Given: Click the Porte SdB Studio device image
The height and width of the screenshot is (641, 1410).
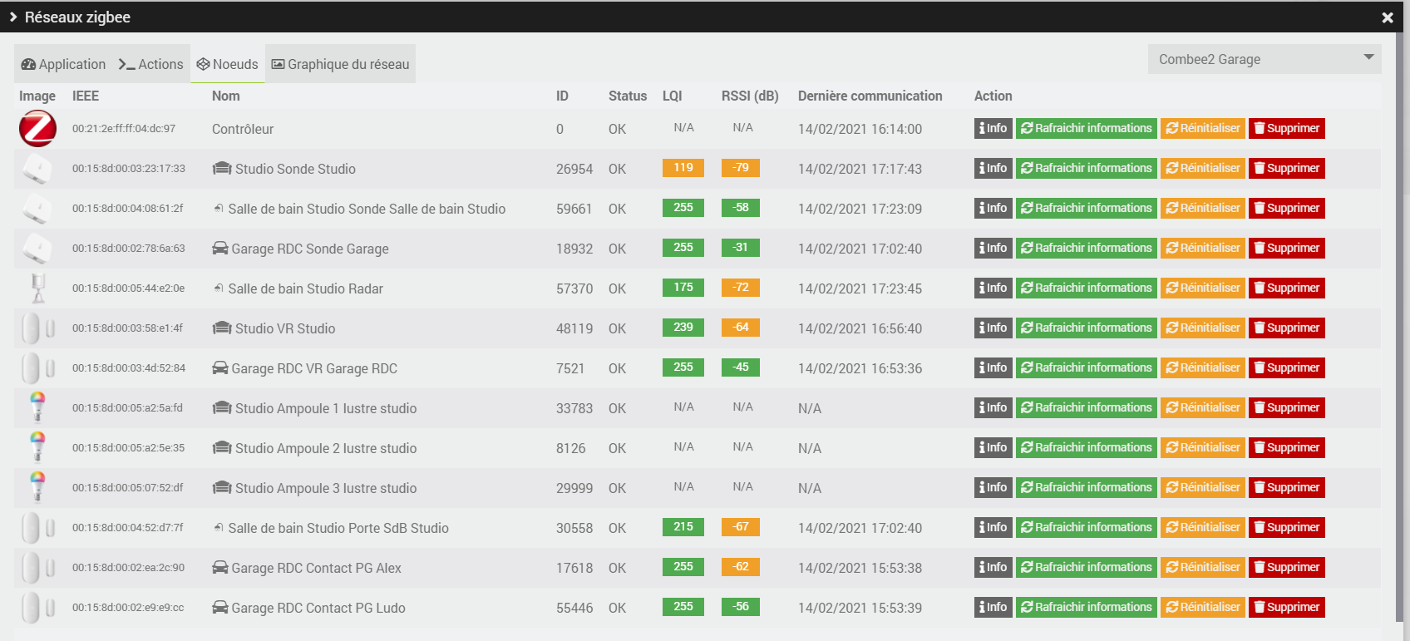Looking at the screenshot, I should 37,528.
